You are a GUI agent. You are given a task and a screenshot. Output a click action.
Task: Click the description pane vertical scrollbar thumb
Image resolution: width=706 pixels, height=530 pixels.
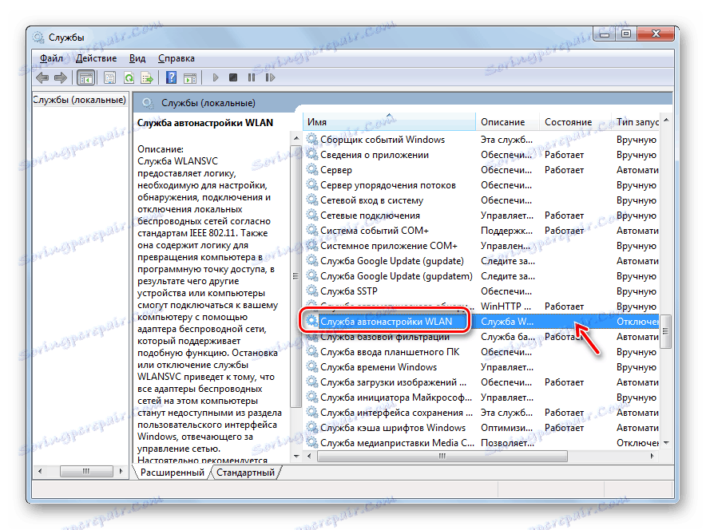tap(295, 276)
